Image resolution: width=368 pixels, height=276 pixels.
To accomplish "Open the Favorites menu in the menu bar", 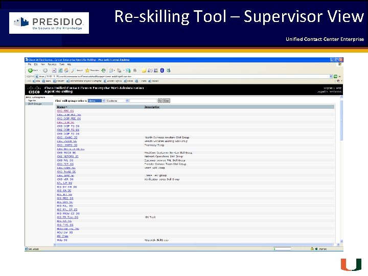I will [52, 64].
